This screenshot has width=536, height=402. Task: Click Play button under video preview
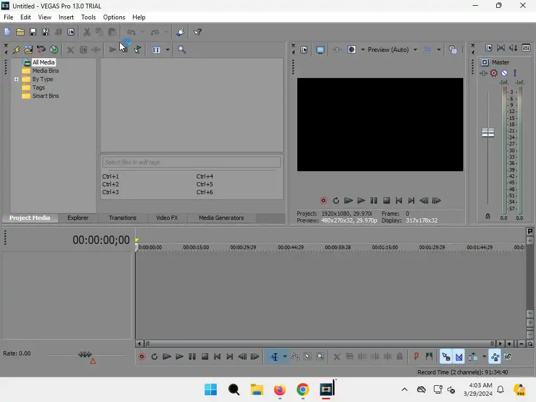(361, 200)
